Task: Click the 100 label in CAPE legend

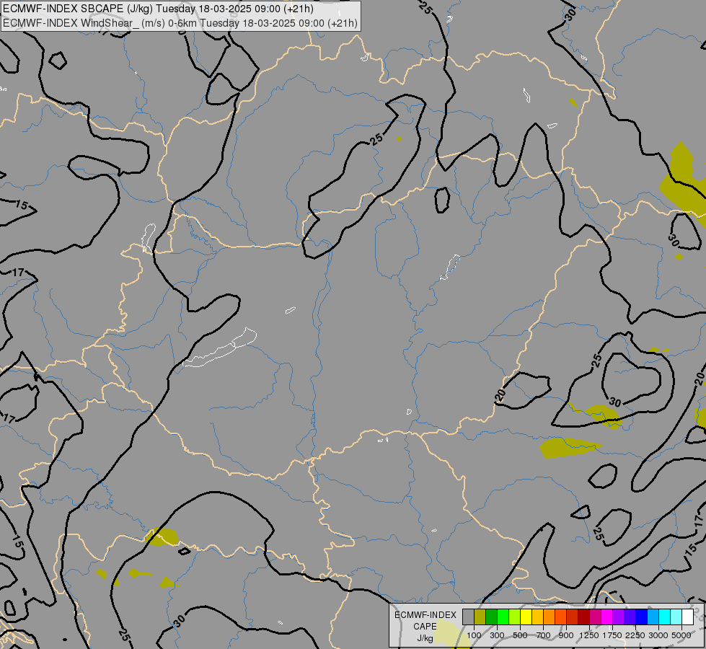Action: pos(474,635)
